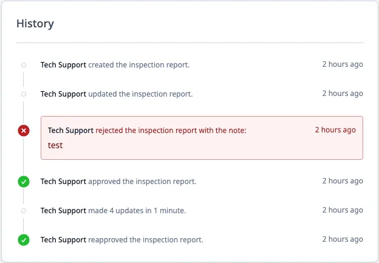379x263 pixels.
Task: Click the green check icon beside reapproved entry
Action: [x=24, y=240]
